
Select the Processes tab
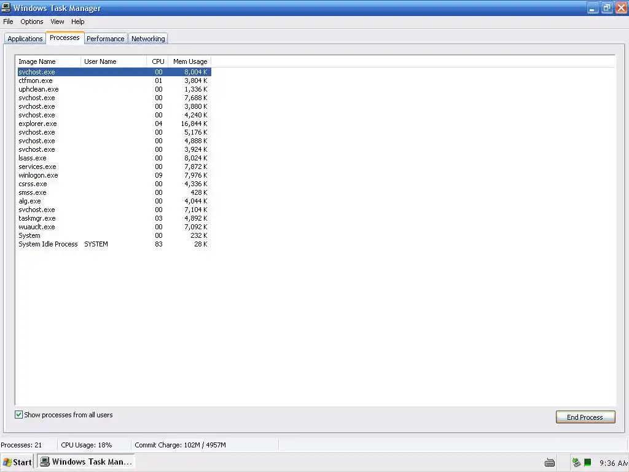click(64, 37)
